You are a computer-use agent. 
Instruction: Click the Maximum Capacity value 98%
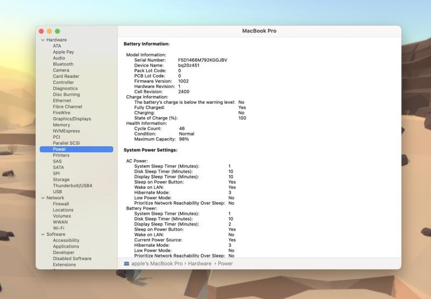[x=184, y=139]
